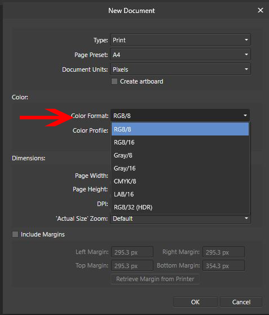Select LAB/16 color format option
This screenshot has height=315, width=269.
pyautogui.click(x=180, y=194)
